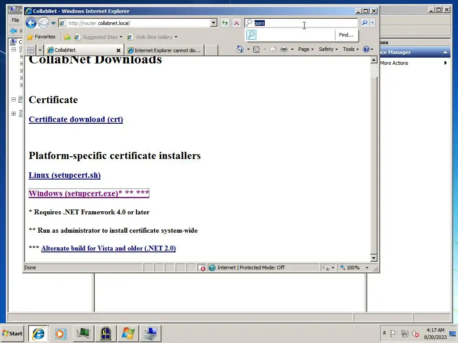Open the Tools menu
The image size is (458, 343).
tap(351, 49)
